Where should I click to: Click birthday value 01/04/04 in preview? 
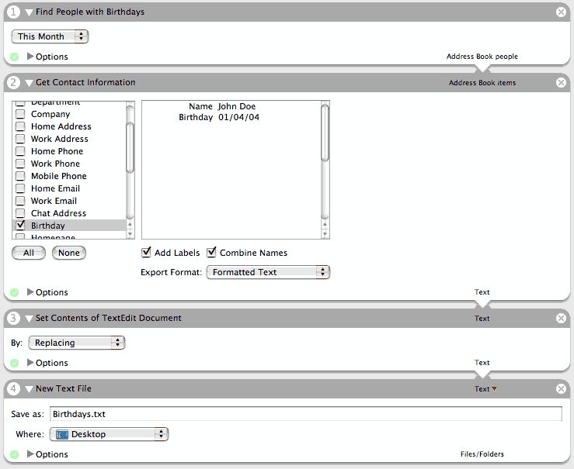(238, 117)
